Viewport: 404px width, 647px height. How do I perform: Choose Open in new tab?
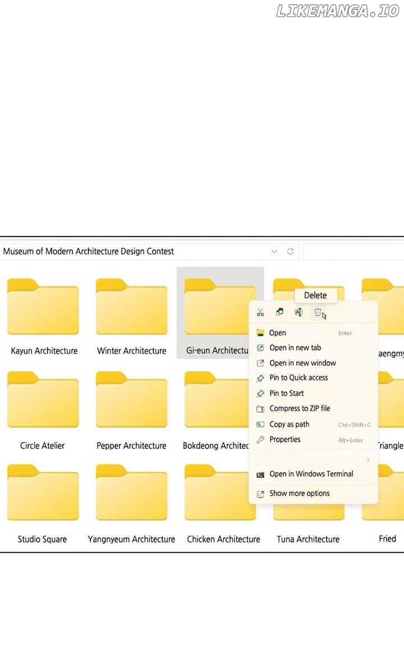(295, 348)
